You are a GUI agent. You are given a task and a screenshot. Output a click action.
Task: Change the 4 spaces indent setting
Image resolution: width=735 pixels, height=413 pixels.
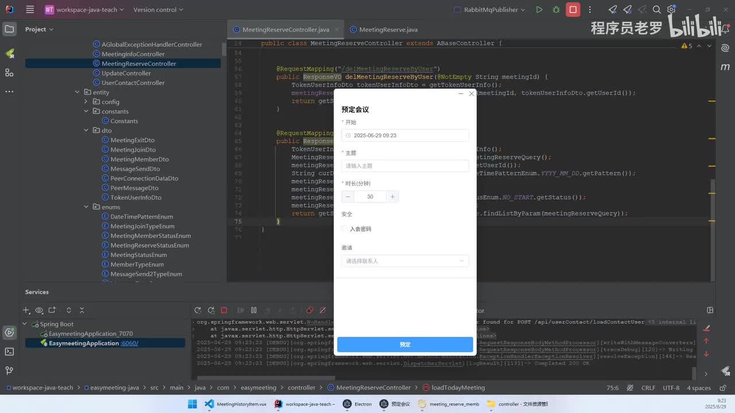(699, 388)
